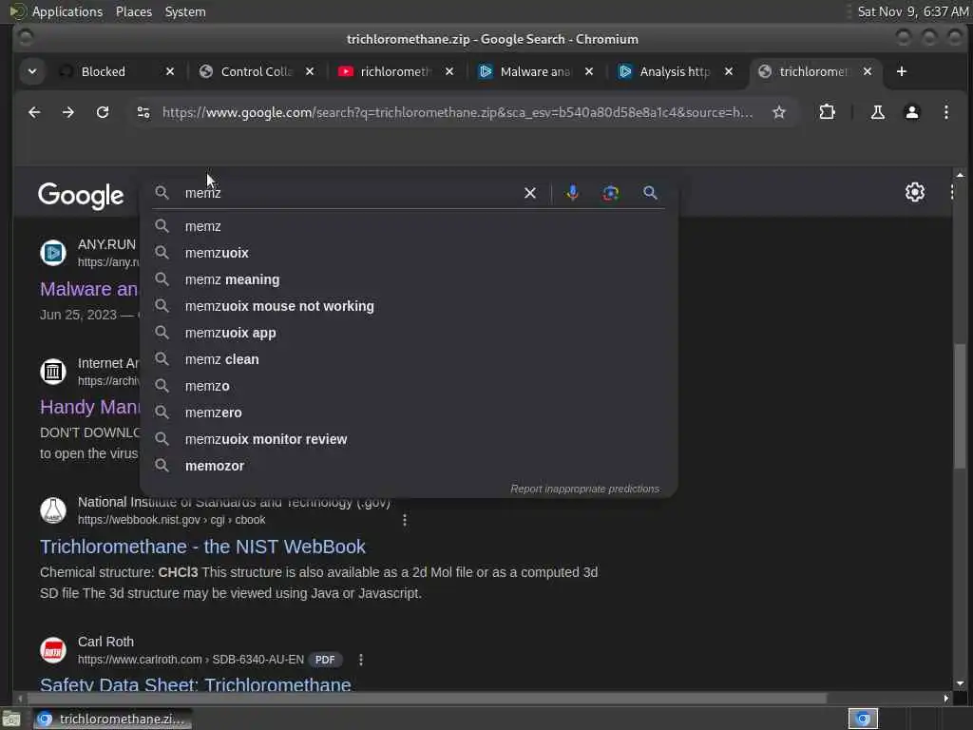The image size is (973, 730).
Task: Open more options for Carl Roth result
Action: pyautogui.click(x=361, y=660)
